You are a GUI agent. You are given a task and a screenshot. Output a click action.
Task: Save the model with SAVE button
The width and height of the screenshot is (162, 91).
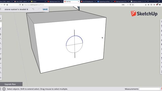(x=45, y=9)
